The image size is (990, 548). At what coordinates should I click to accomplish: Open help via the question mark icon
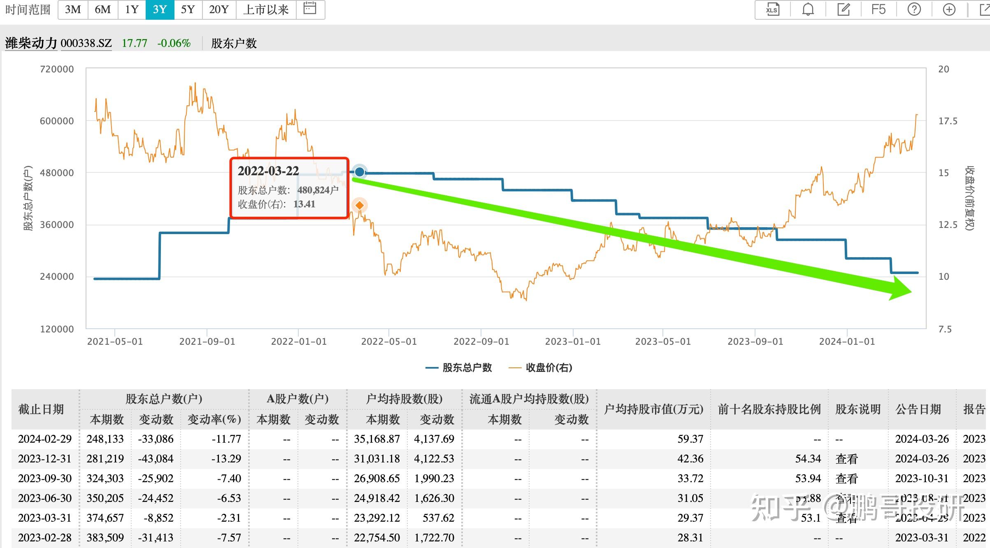(x=914, y=9)
